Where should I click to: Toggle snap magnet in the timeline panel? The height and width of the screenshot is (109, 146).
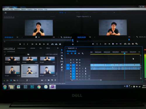(x=72, y=53)
